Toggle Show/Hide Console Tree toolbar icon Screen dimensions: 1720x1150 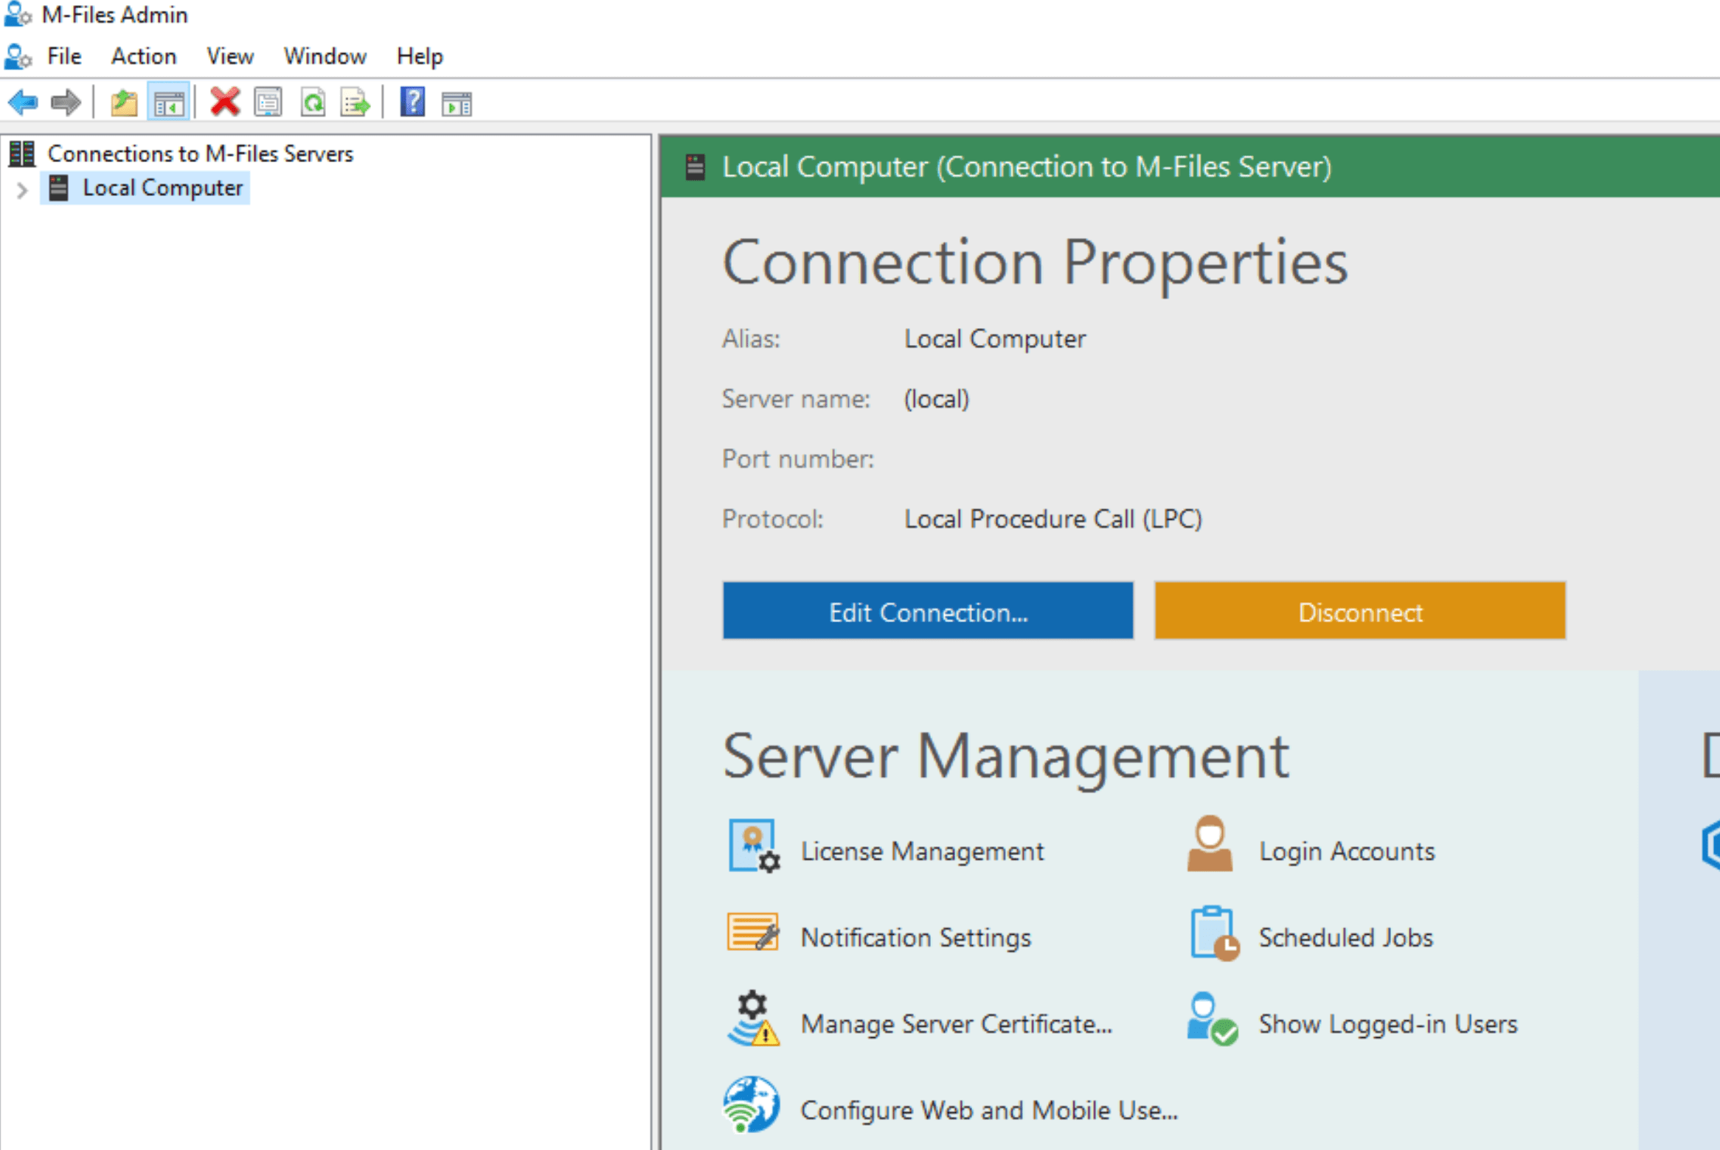point(169,102)
